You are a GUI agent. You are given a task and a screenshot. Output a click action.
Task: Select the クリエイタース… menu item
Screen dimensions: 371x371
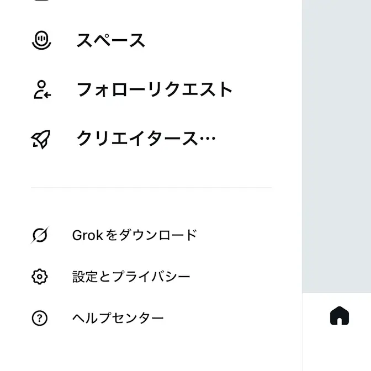pyautogui.click(x=145, y=139)
